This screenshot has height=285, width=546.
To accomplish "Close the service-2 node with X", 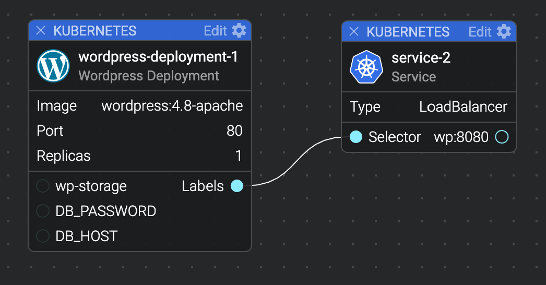I will point(354,32).
